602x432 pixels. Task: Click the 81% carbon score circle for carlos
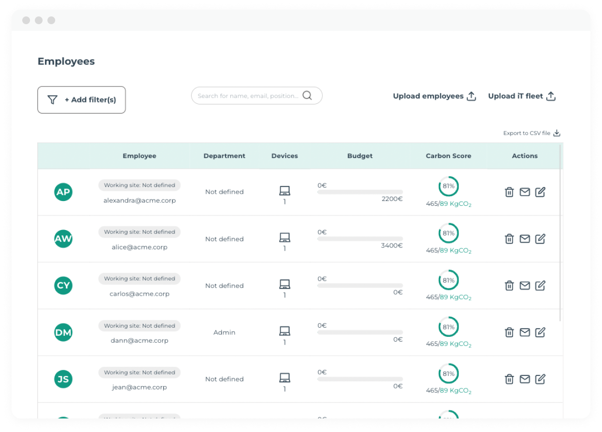[x=449, y=280]
